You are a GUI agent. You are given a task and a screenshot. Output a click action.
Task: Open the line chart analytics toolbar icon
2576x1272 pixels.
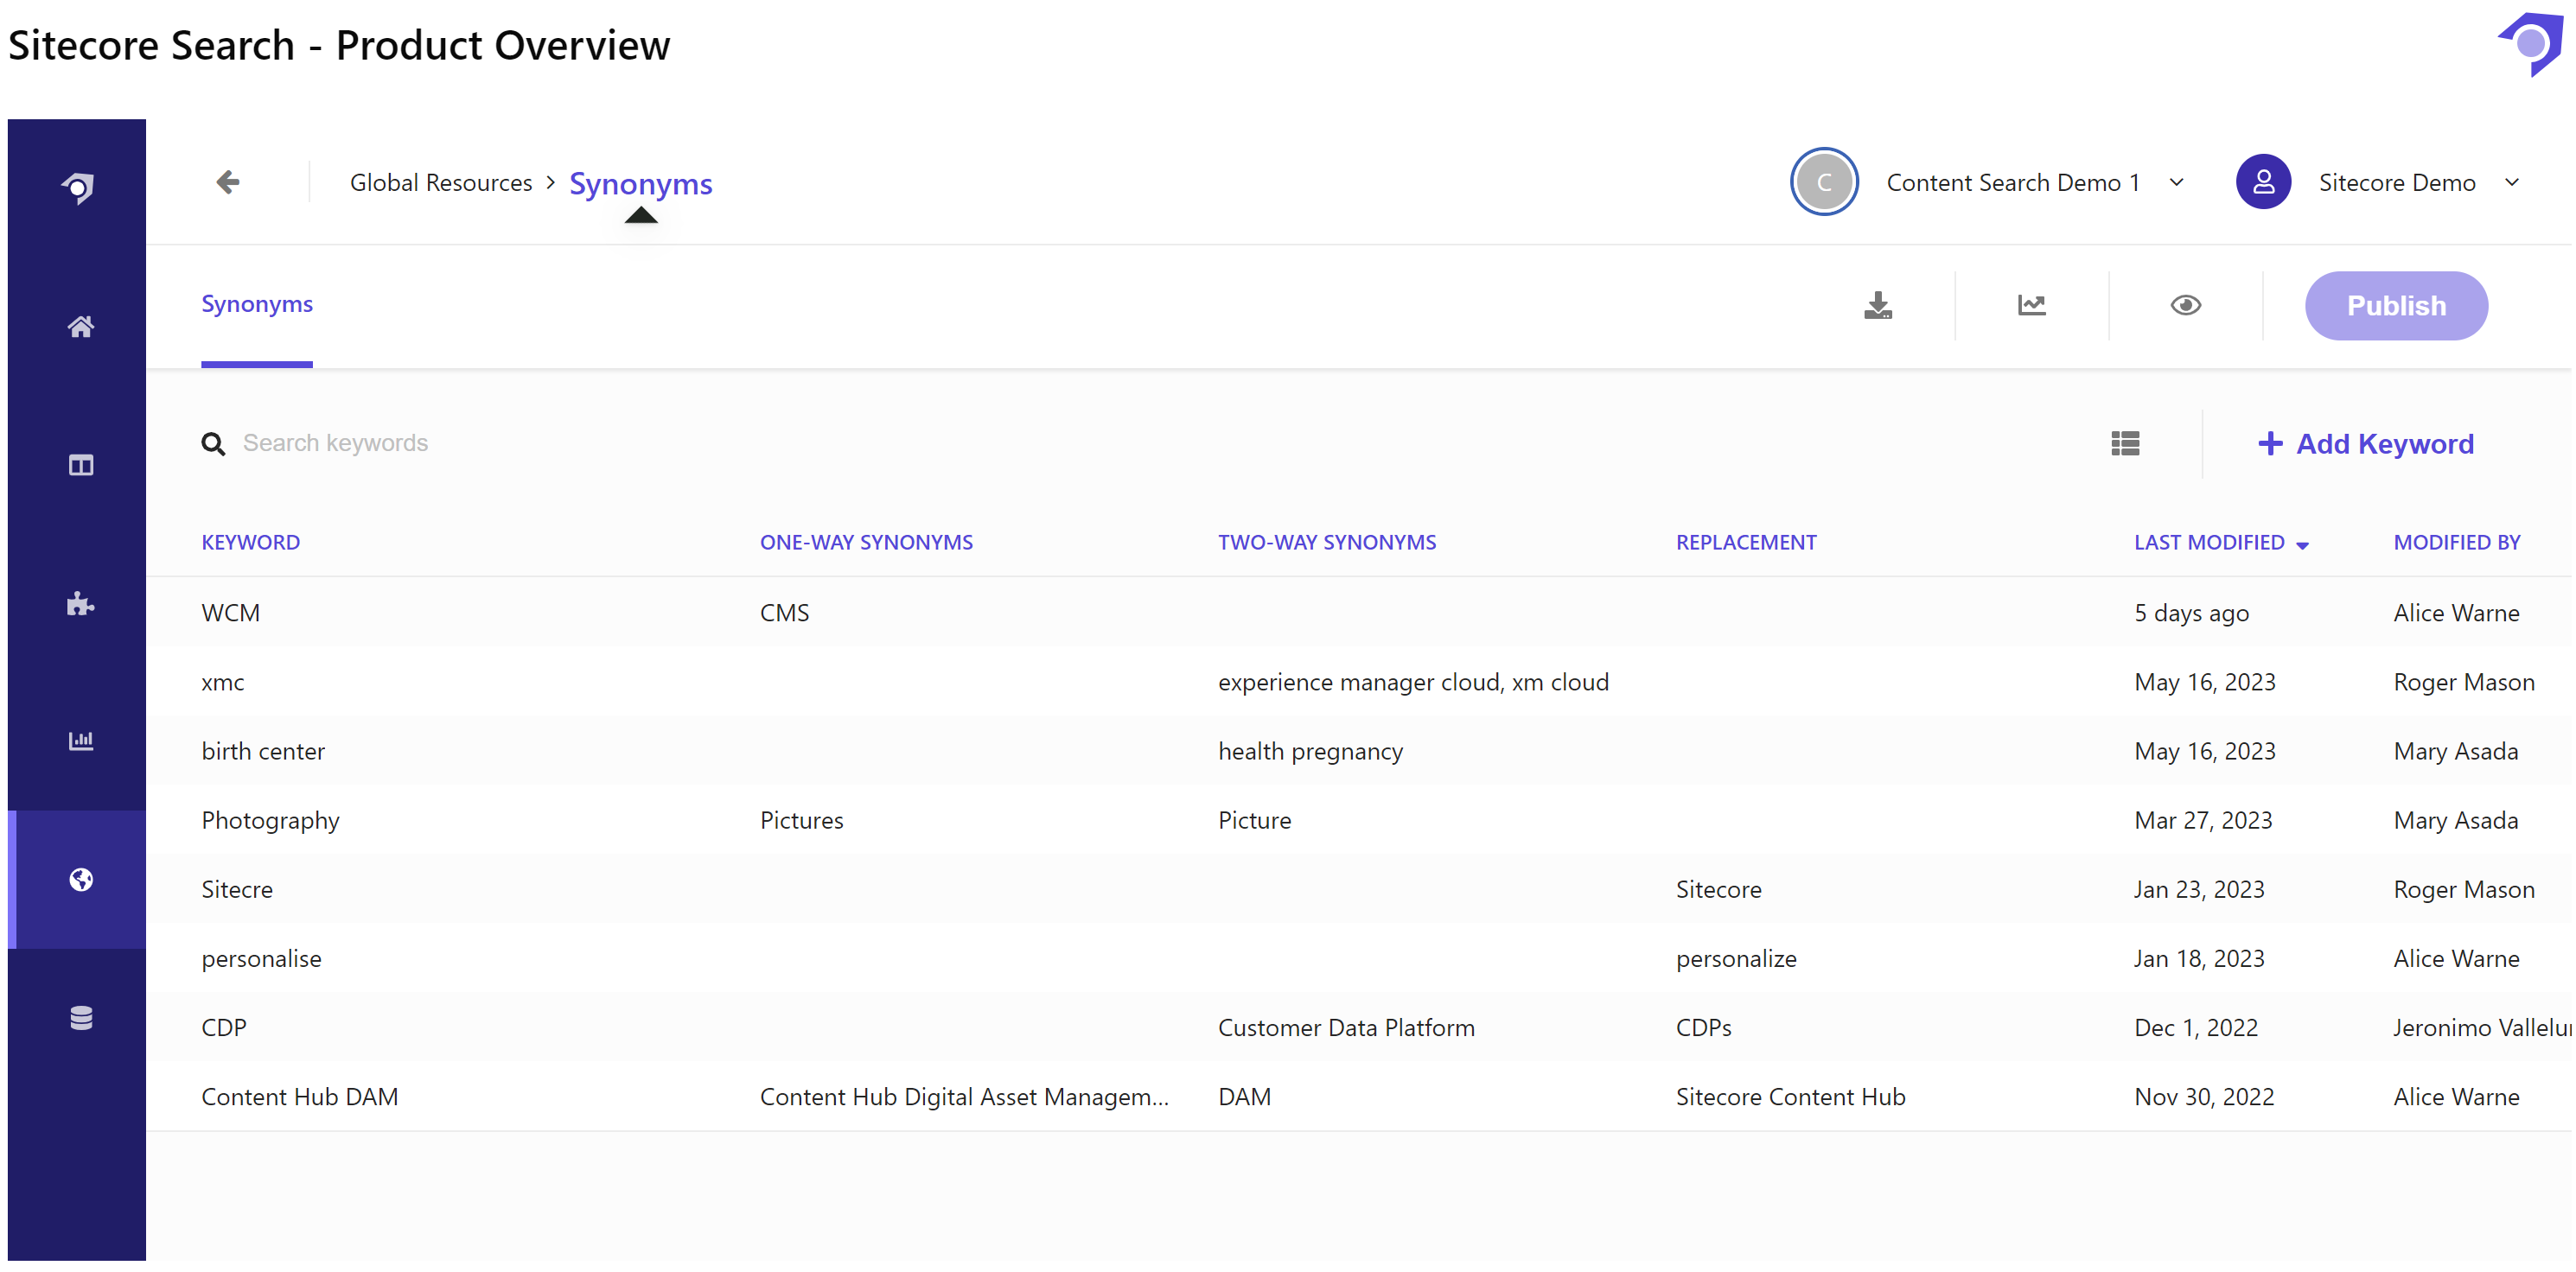[2031, 305]
